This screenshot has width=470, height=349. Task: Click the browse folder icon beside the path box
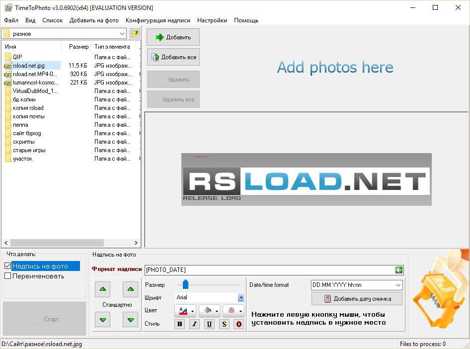135,33
